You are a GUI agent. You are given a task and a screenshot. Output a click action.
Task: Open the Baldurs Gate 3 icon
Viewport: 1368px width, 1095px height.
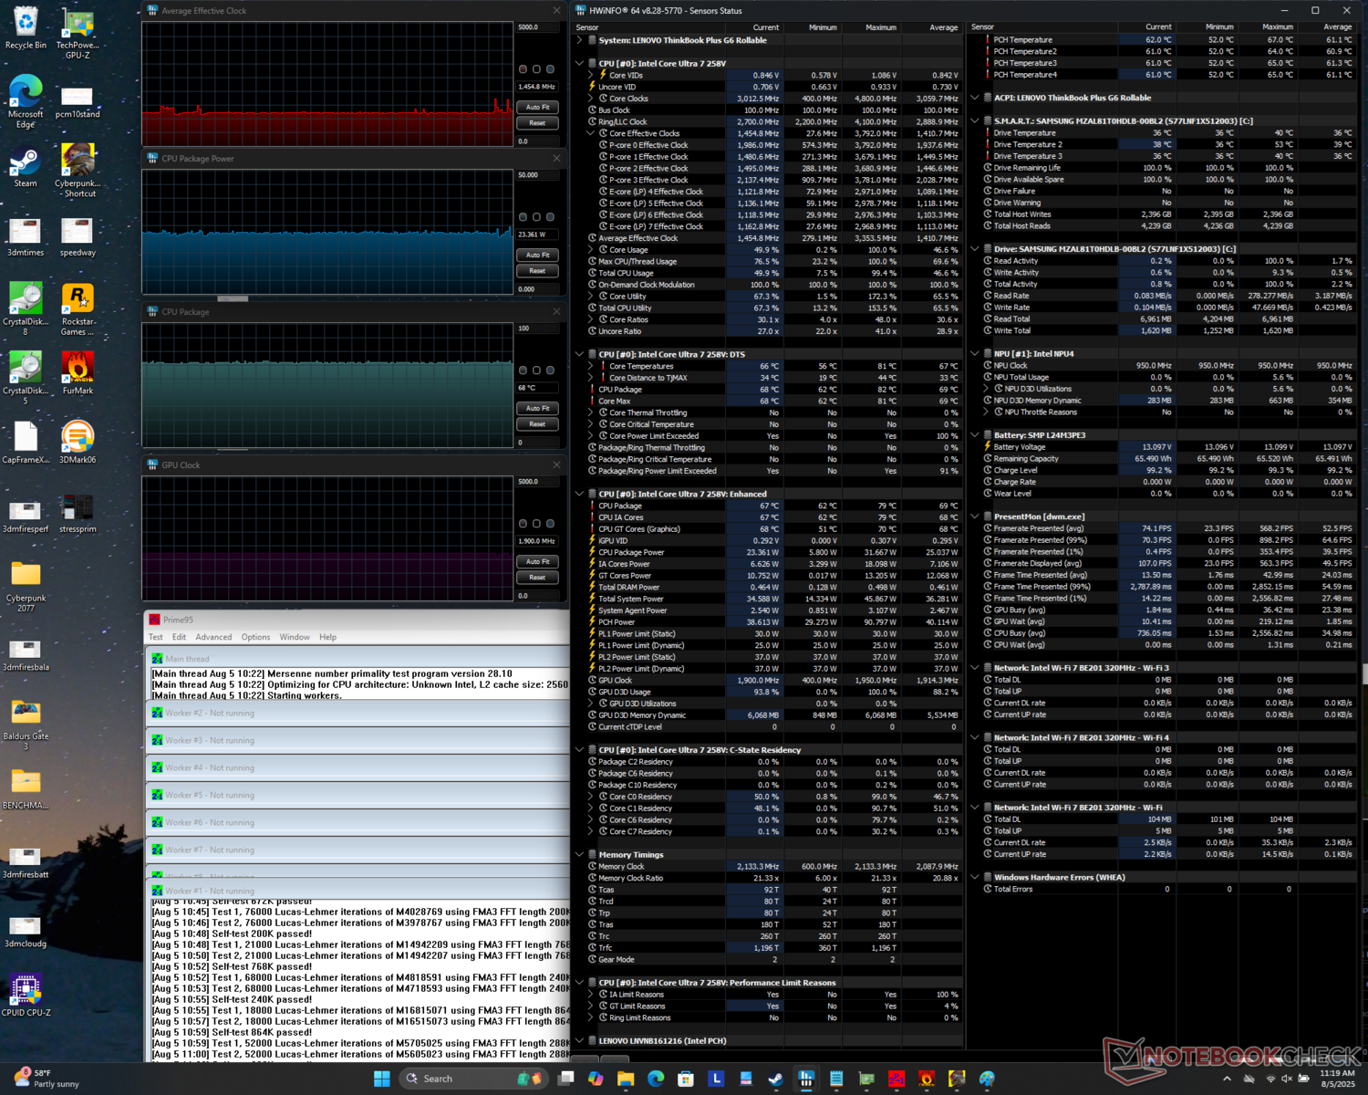pos(26,725)
